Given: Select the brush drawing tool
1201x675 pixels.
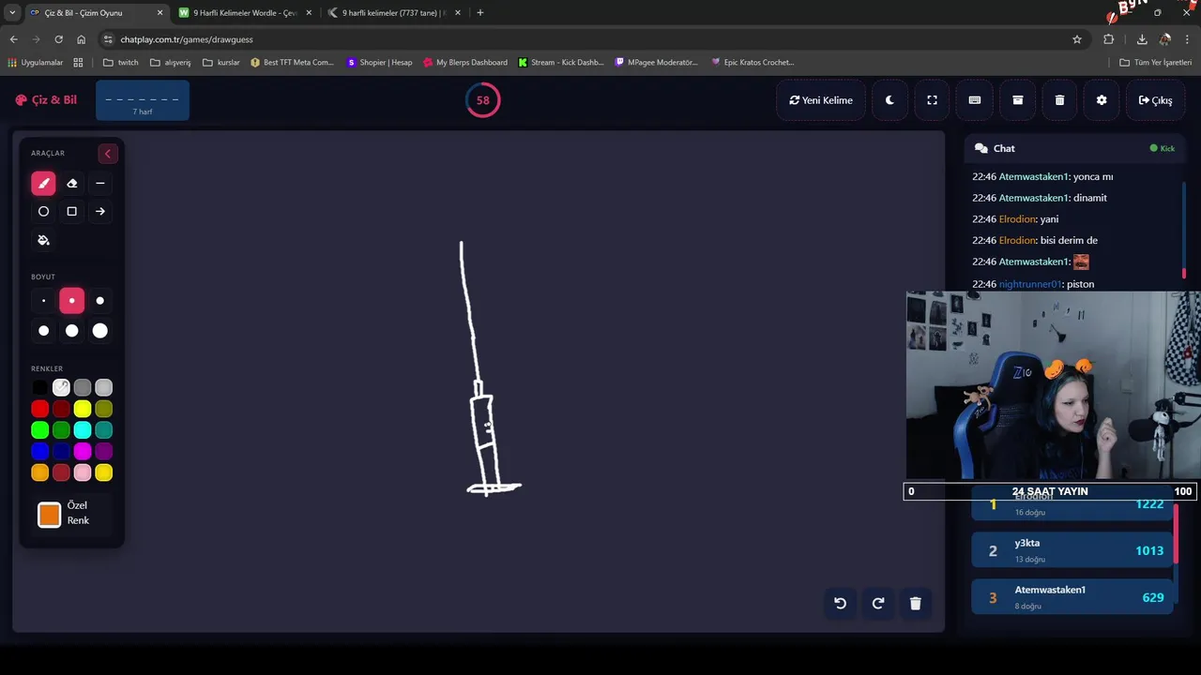Looking at the screenshot, I should [43, 184].
